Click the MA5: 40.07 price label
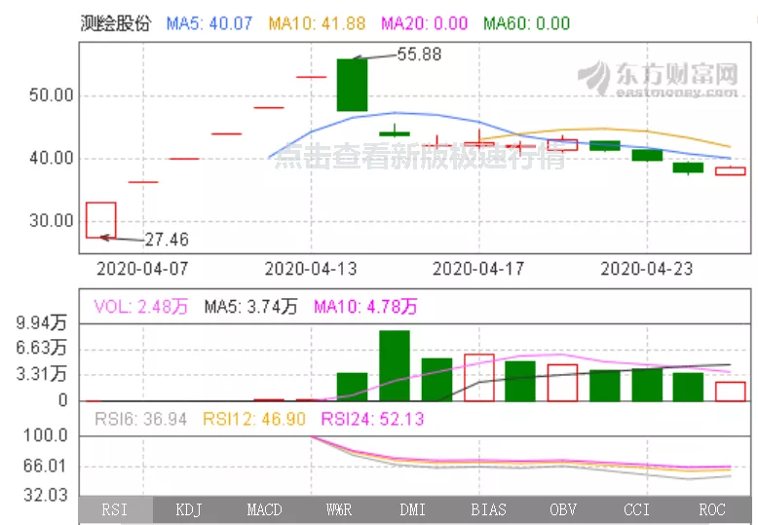 pos(209,23)
